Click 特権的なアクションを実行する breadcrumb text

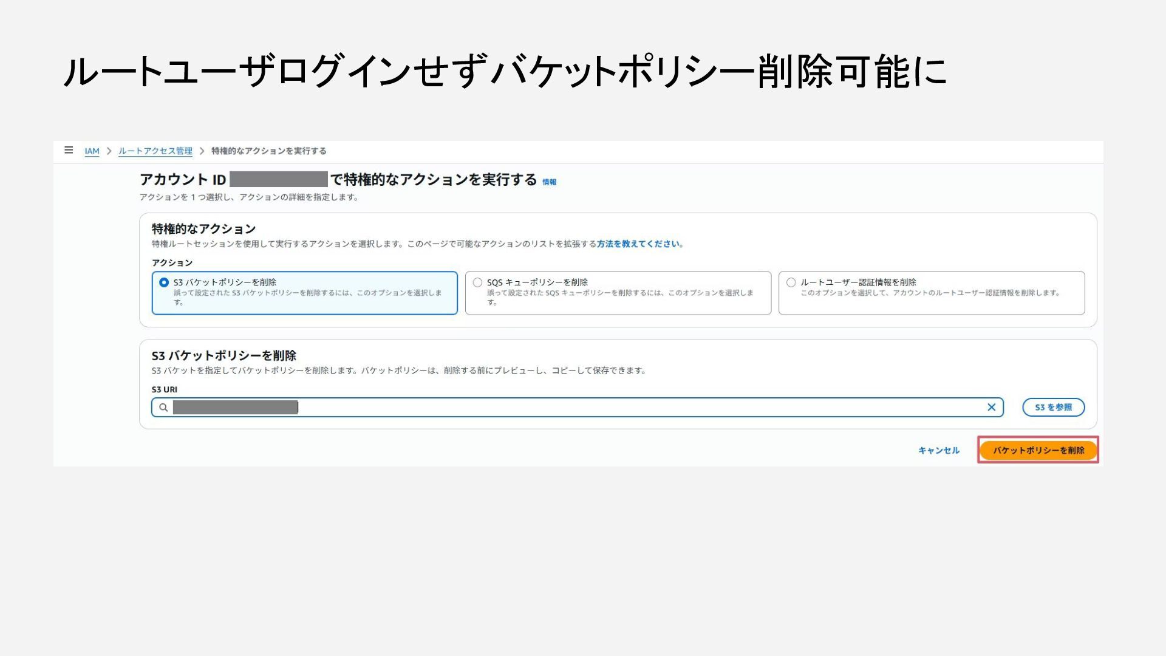tap(268, 151)
